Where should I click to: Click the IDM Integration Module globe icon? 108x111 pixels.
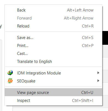pos(10,73)
